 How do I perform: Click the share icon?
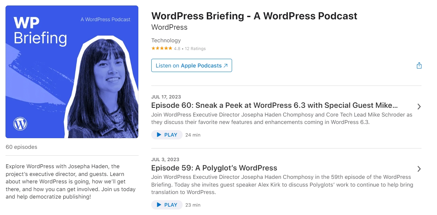419,66
